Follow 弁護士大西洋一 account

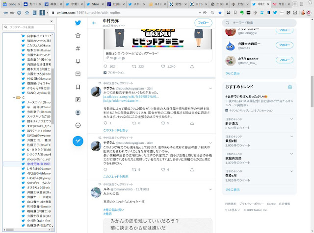point(285,45)
